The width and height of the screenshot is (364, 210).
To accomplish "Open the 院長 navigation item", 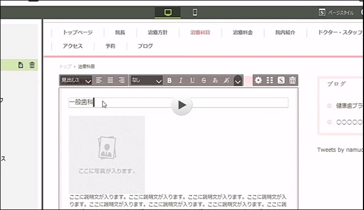I will [120, 32].
